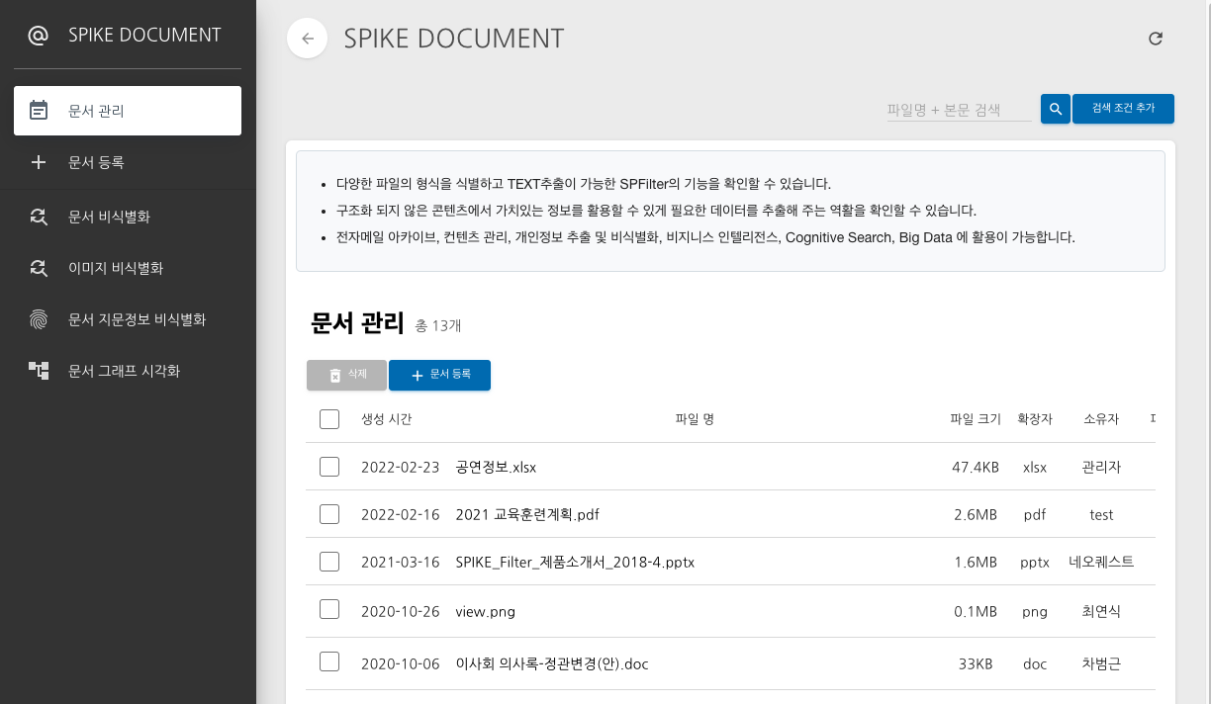Toggle the select-all checkbox in the table header
The image size is (1211, 704).
tap(329, 418)
